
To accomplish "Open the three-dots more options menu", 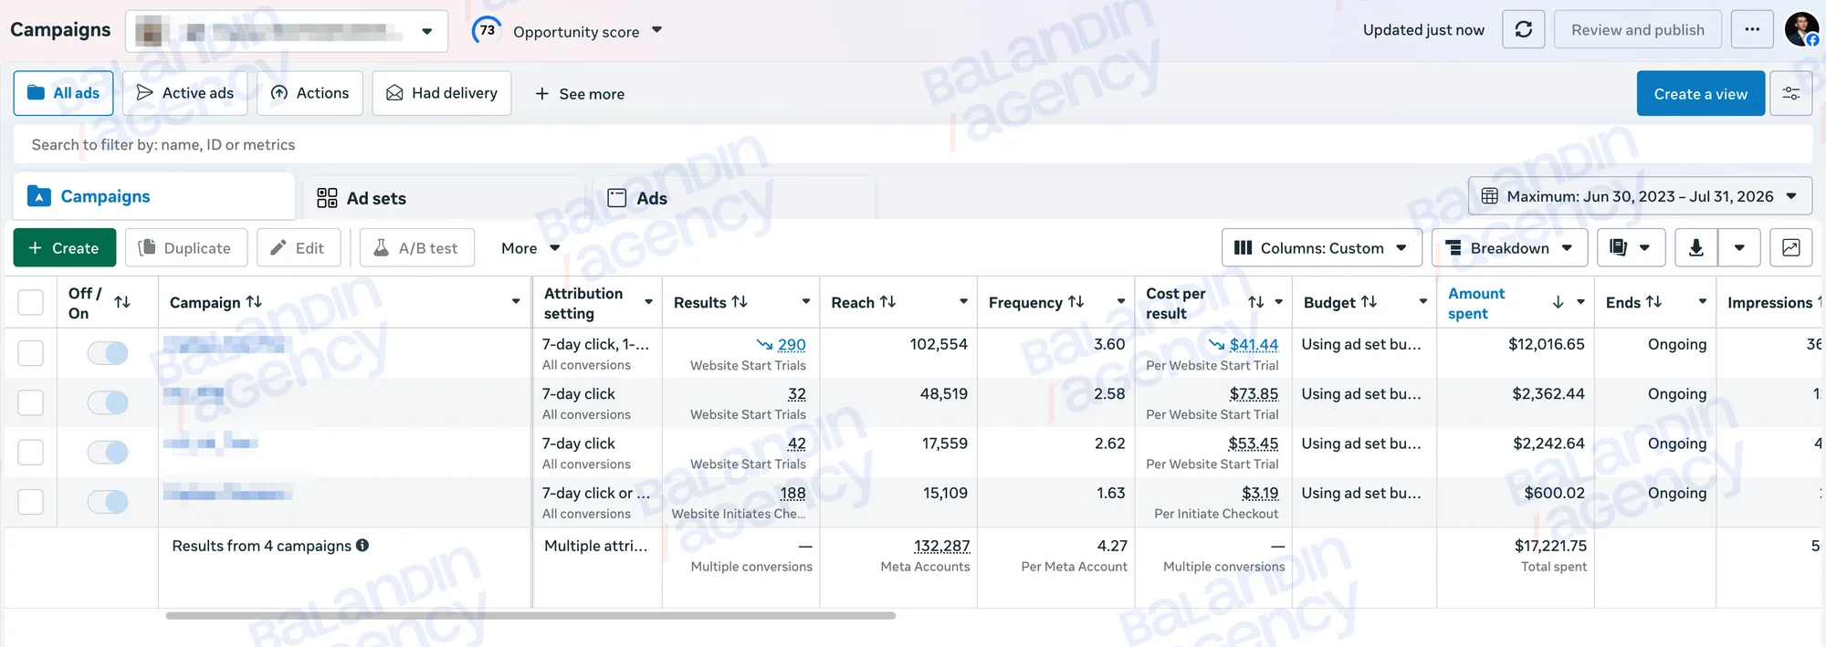I will coord(1752,30).
